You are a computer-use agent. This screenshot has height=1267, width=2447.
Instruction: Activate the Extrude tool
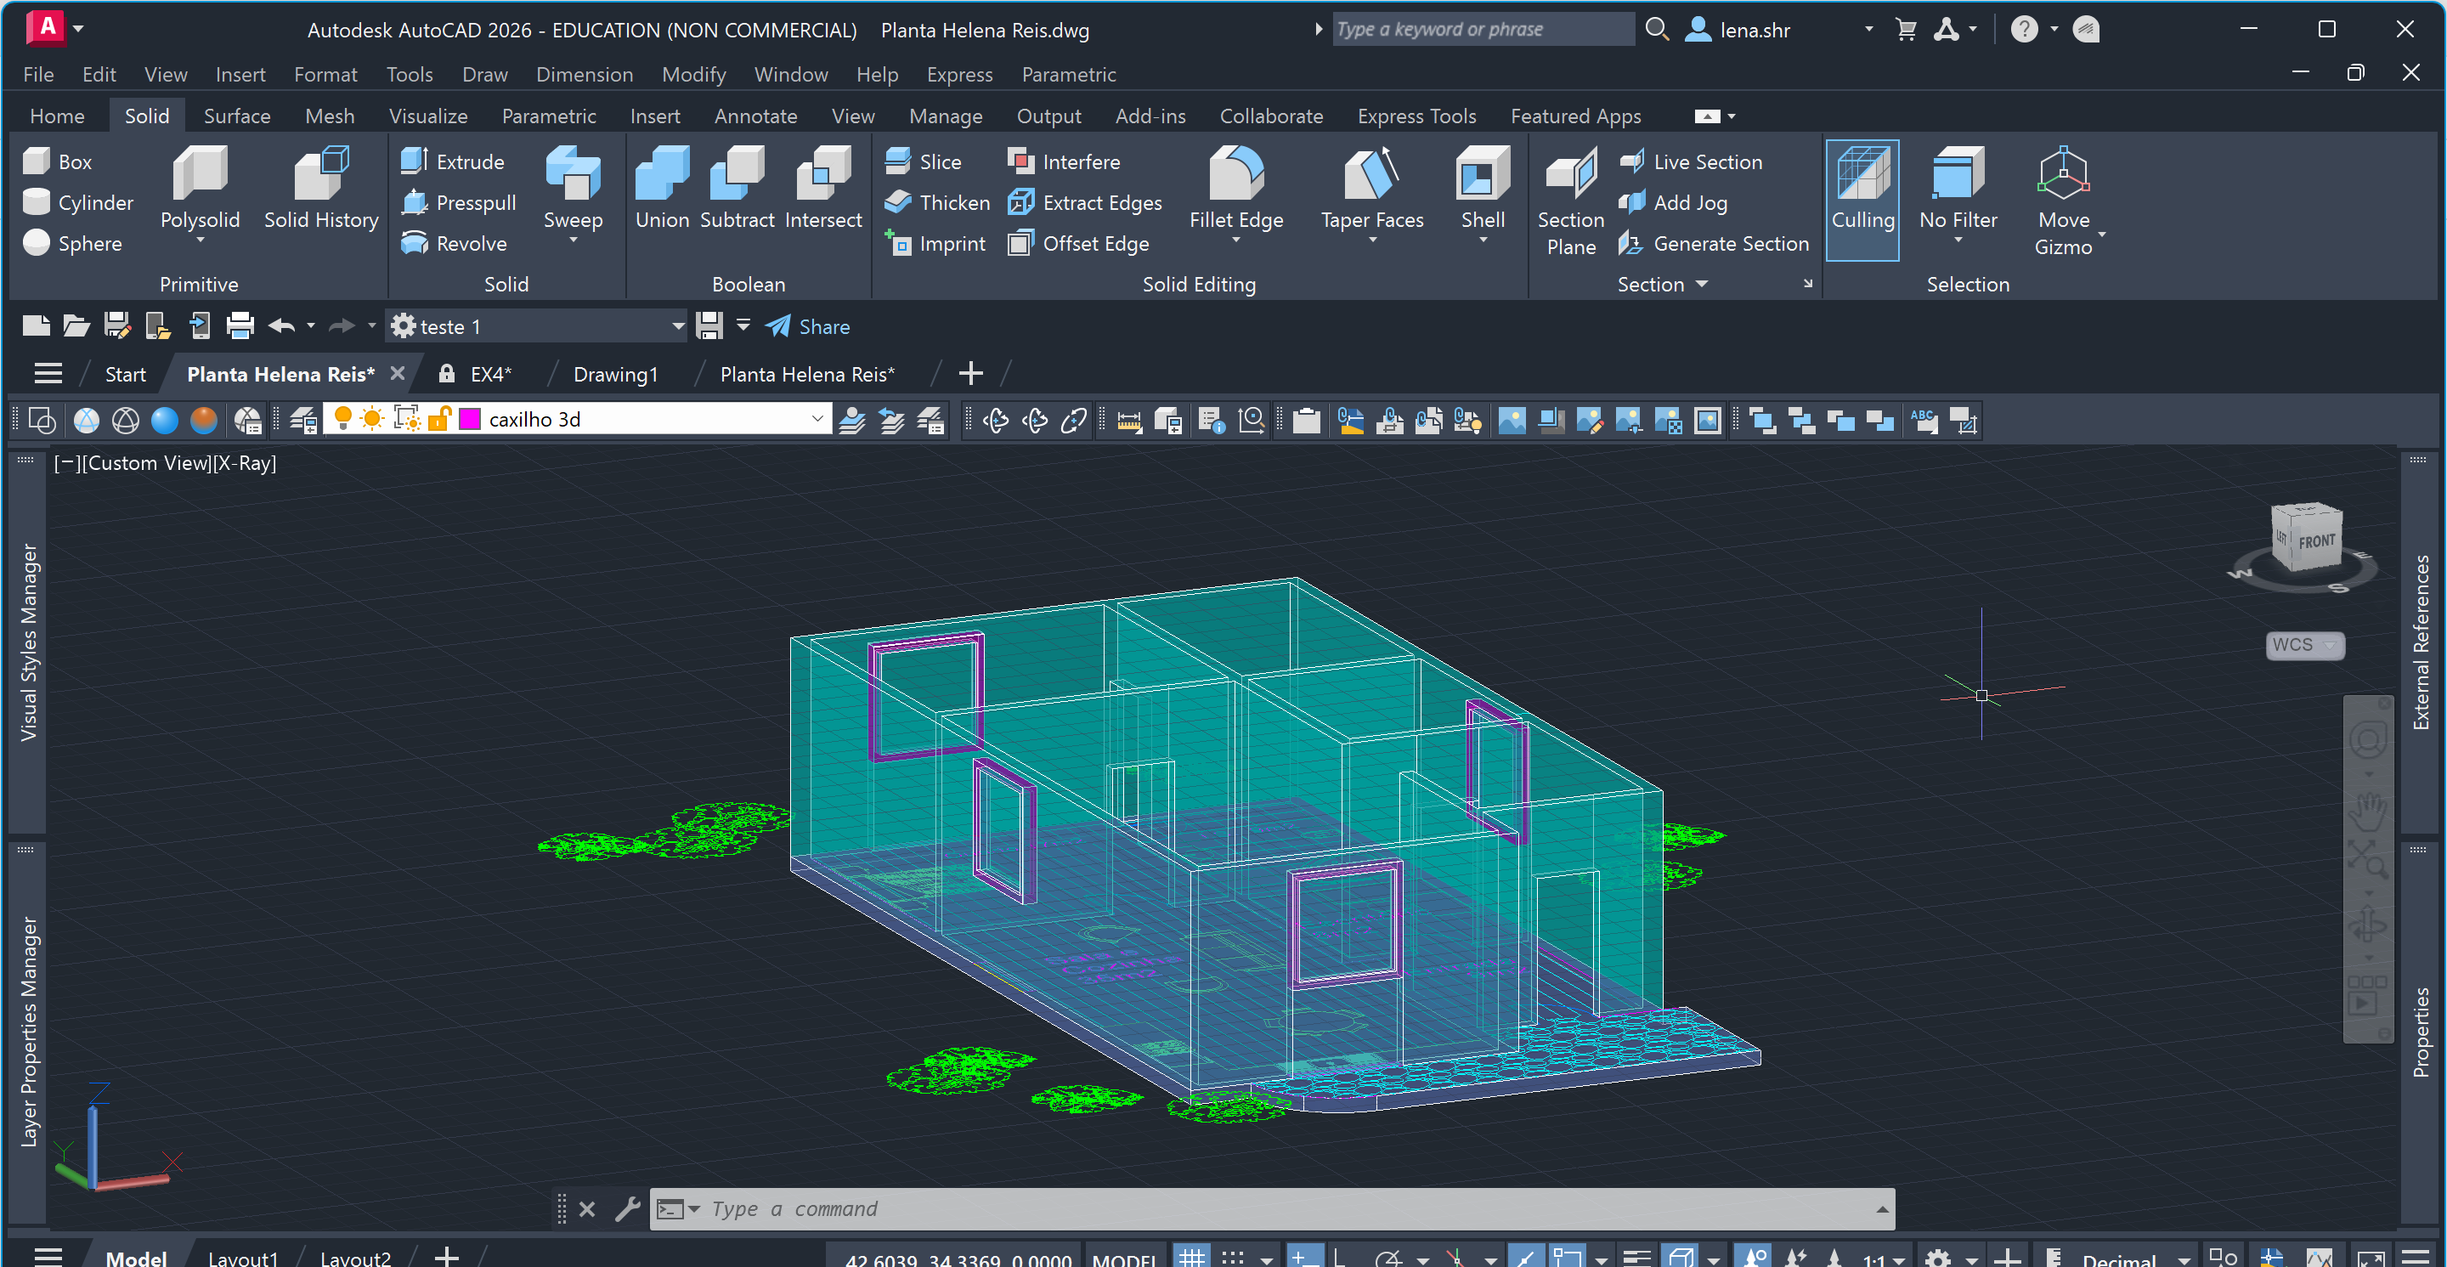(452, 161)
